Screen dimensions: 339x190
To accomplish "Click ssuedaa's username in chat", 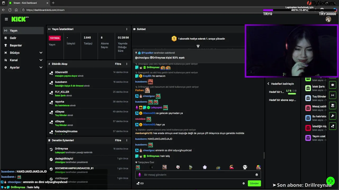I will 140,119.
